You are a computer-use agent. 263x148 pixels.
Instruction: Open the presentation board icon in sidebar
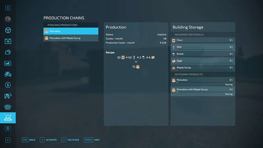(8, 128)
